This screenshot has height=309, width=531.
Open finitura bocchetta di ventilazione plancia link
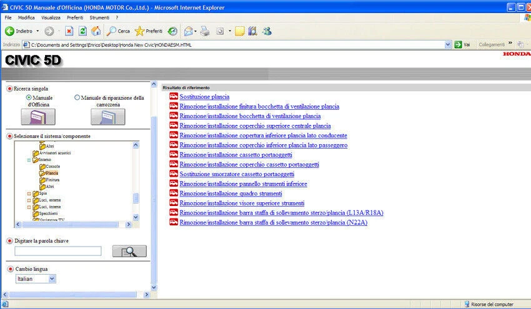[259, 106]
